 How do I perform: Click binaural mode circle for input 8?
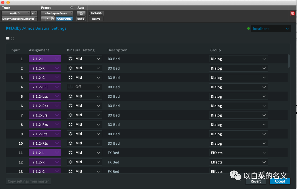pos(71,124)
